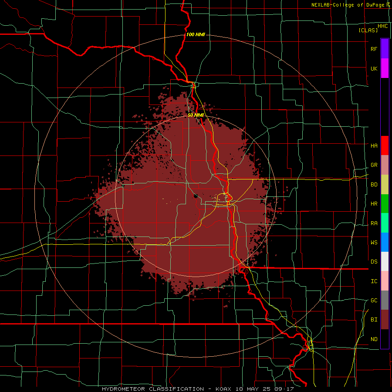
Task: Click the HHC product label
Action: click(382, 26)
